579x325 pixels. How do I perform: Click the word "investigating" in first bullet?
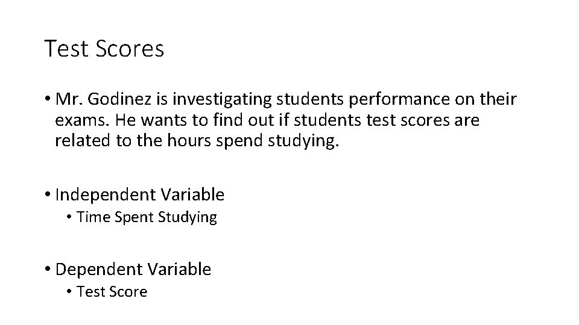222,99
